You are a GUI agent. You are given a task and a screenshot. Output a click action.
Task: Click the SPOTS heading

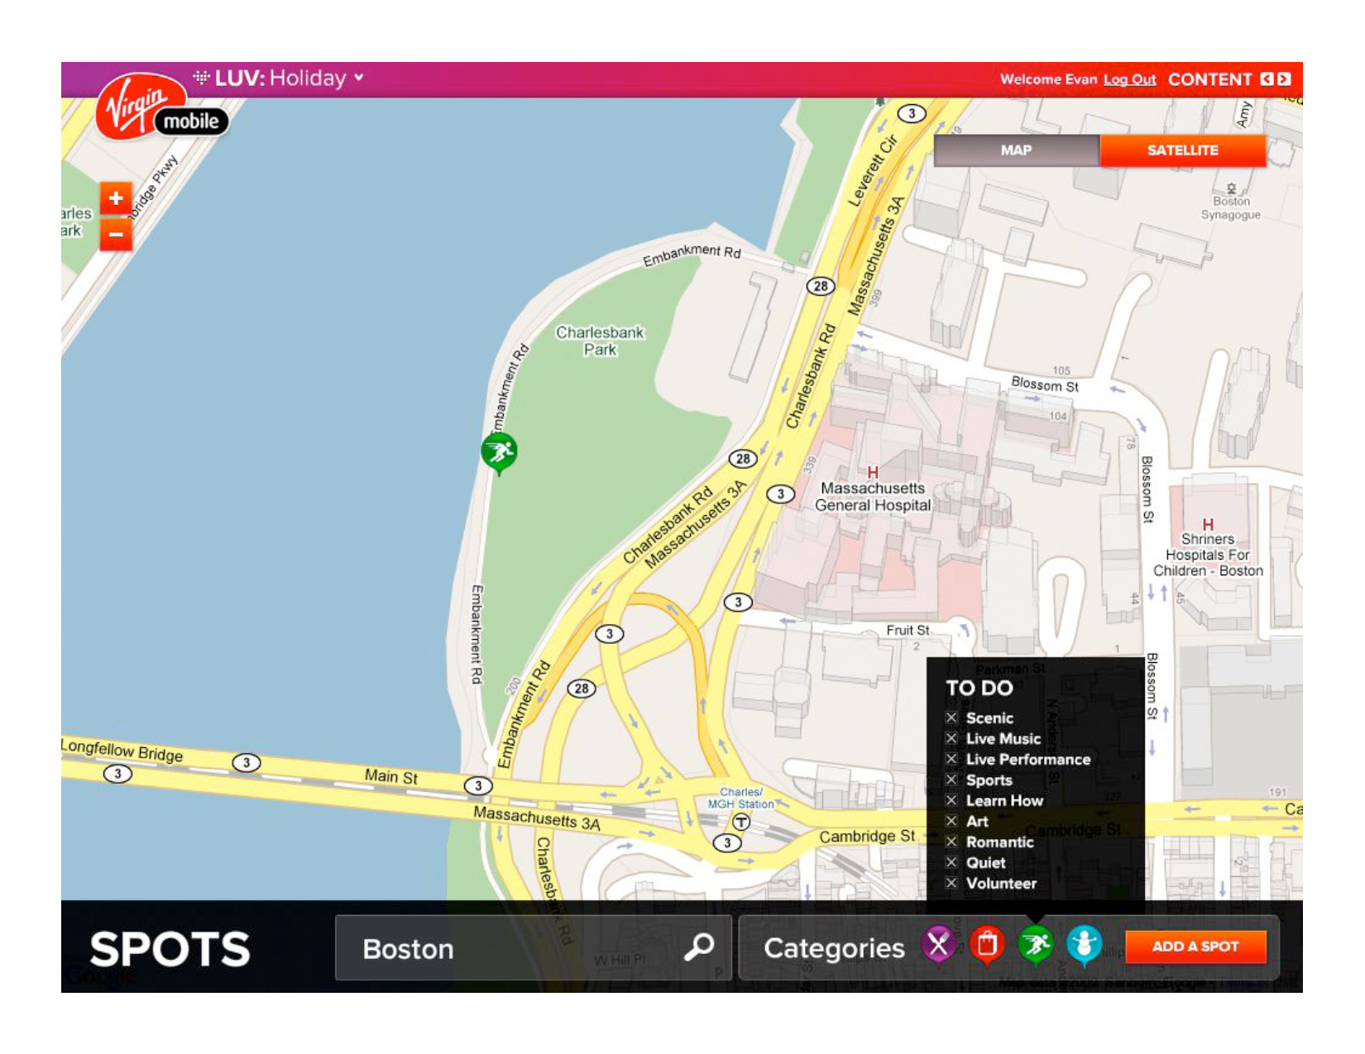[170, 949]
